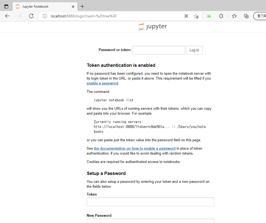
Task: Click the New Password input field
Action: (x=150, y=221)
